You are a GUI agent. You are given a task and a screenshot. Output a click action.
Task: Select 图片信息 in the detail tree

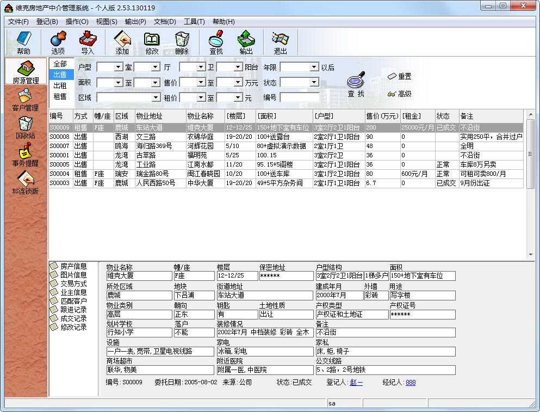(69, 275)
